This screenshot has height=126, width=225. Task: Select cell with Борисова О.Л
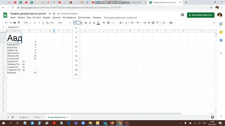(x=14, y=44)
